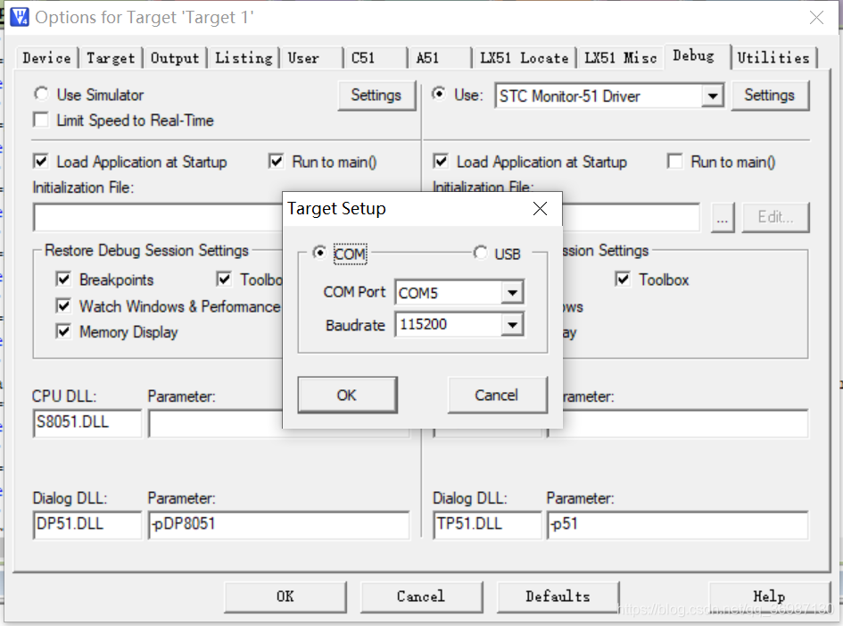Open the Utilities tab
Screen dimensions: 843x626
(x=773, y=57)
